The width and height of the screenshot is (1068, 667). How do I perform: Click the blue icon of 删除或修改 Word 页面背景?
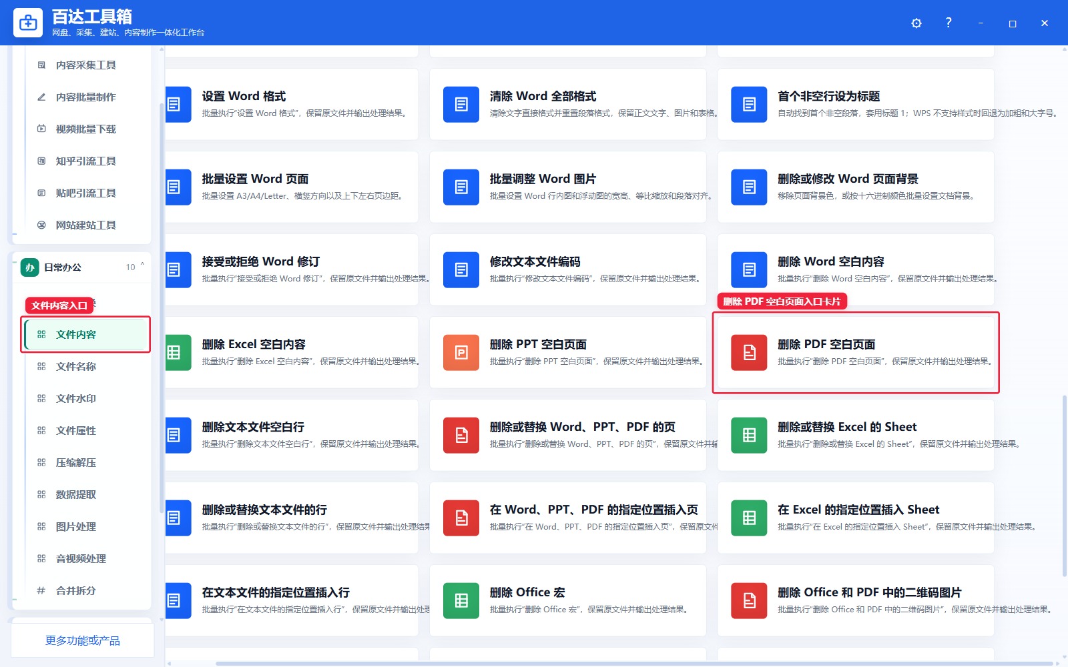pos(749,187)
